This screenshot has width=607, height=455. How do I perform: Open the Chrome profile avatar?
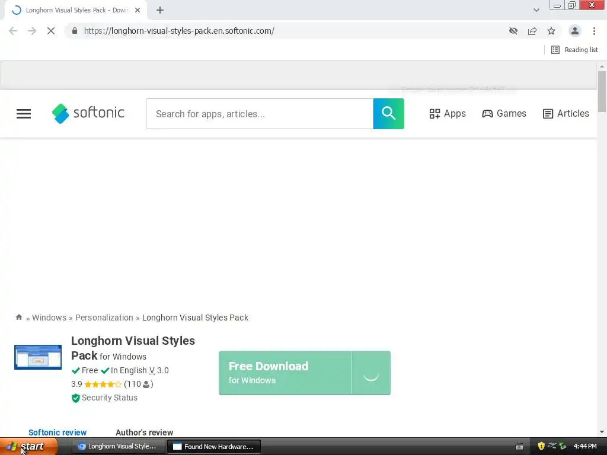575,31
